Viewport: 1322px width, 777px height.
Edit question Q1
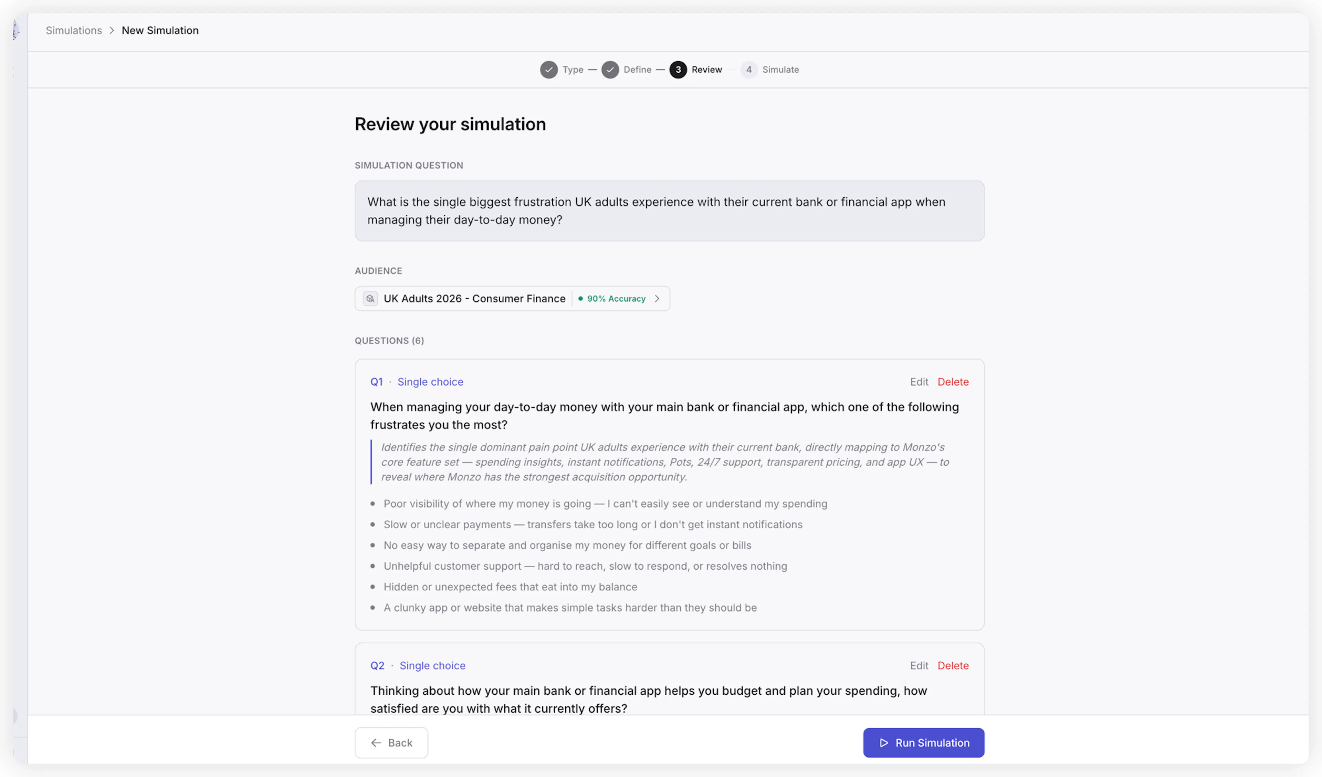coord(919,382)
